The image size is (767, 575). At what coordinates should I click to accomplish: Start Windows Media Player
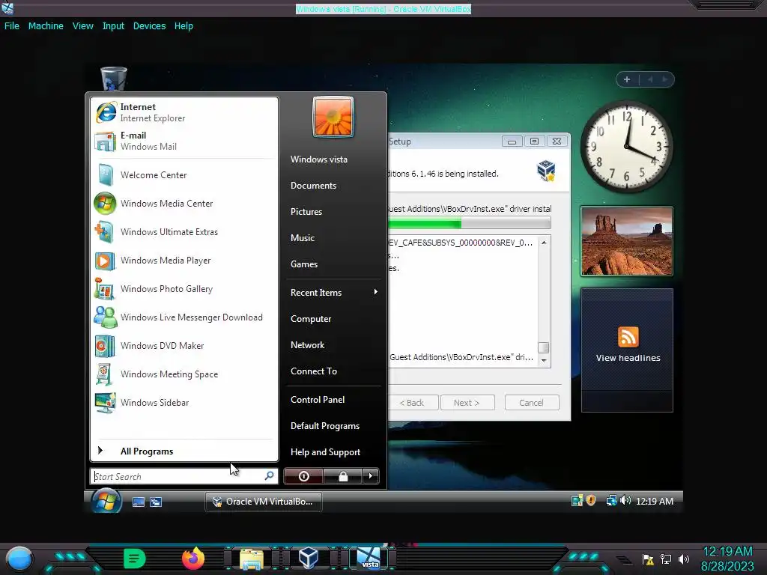pos(184,260)
